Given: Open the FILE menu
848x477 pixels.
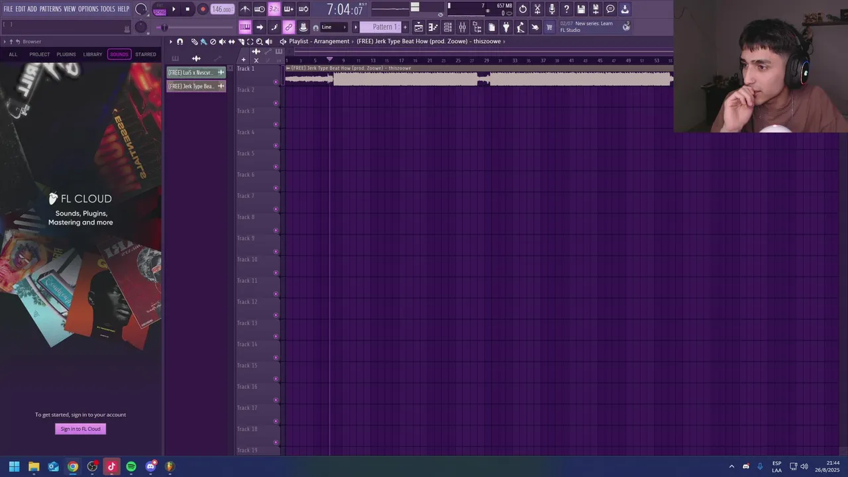Looking at the screenshot, I should (x=8, y=9).
